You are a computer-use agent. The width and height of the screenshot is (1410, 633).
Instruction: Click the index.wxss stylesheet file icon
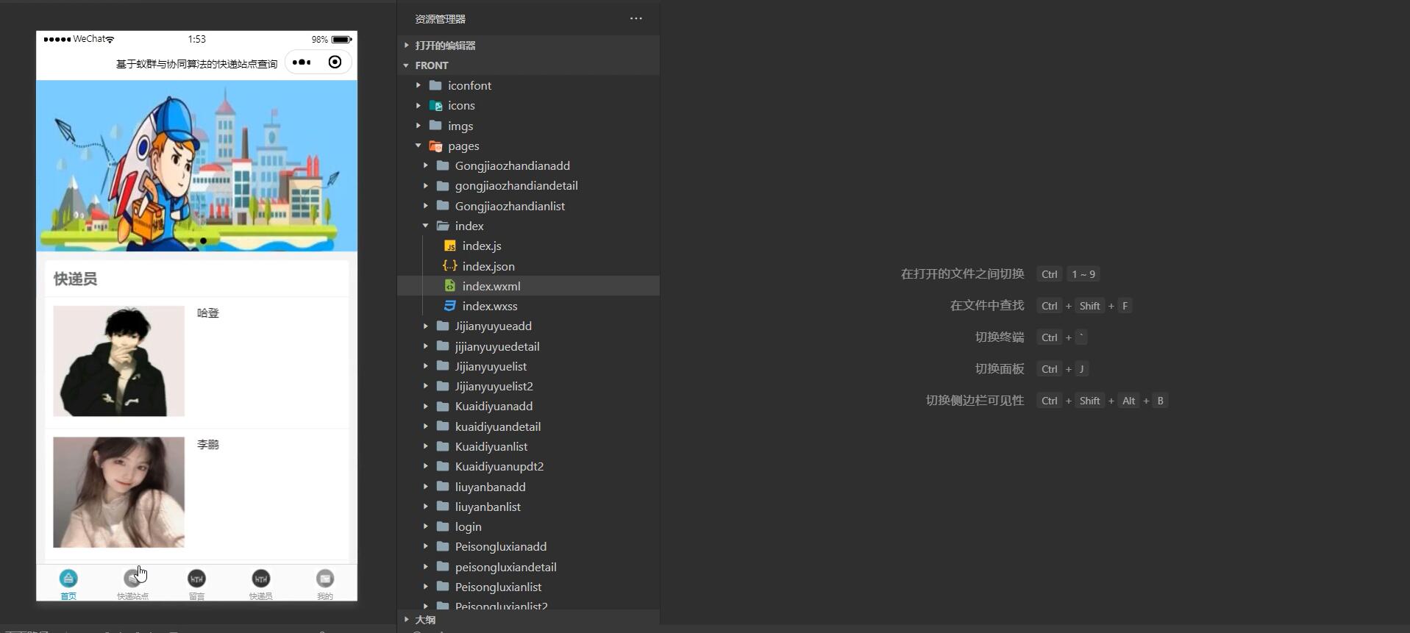450,306
